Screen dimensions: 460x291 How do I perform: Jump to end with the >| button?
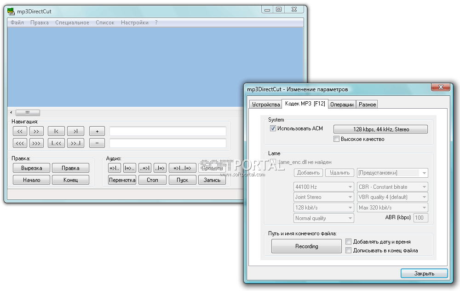pos(76,131)
